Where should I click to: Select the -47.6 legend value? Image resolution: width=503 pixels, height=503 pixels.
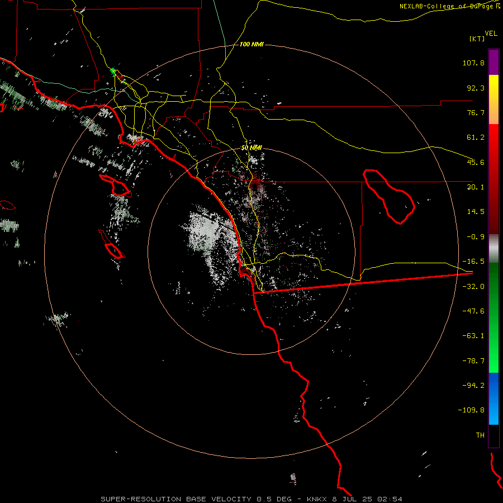coord(473,311)
